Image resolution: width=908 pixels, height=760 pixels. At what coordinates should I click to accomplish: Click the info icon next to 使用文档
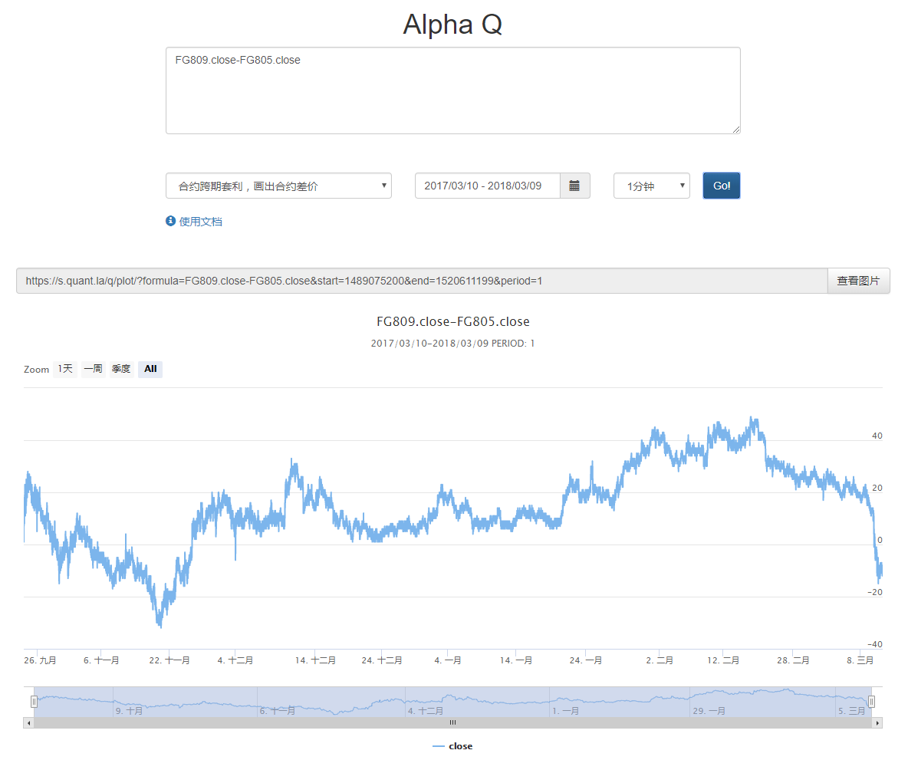pos(171,222)
